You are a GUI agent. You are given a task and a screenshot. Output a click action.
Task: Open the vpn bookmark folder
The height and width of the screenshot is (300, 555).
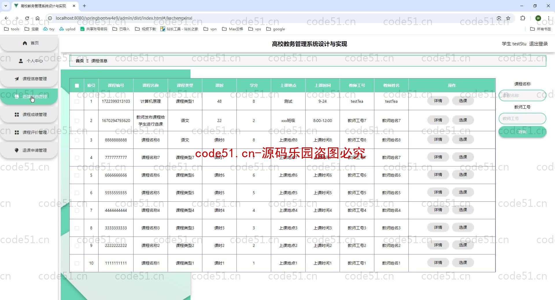(x=210, y=29)
